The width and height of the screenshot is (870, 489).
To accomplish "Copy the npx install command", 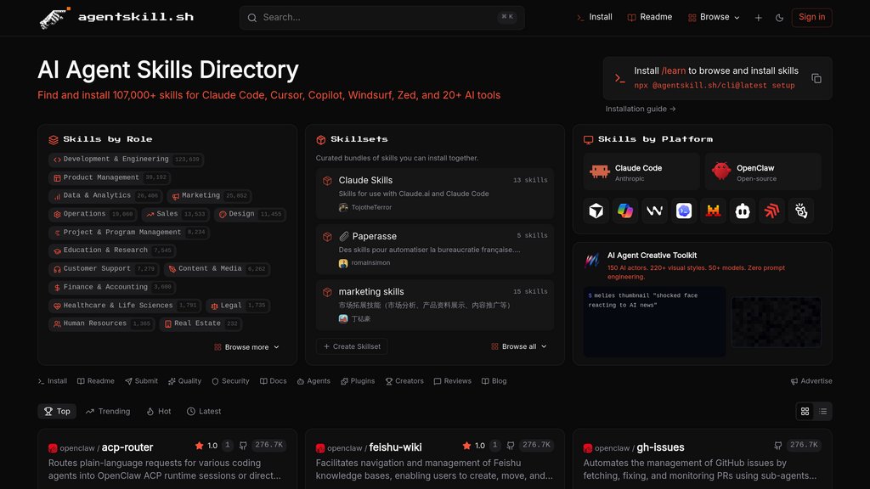I will [816, 78].
